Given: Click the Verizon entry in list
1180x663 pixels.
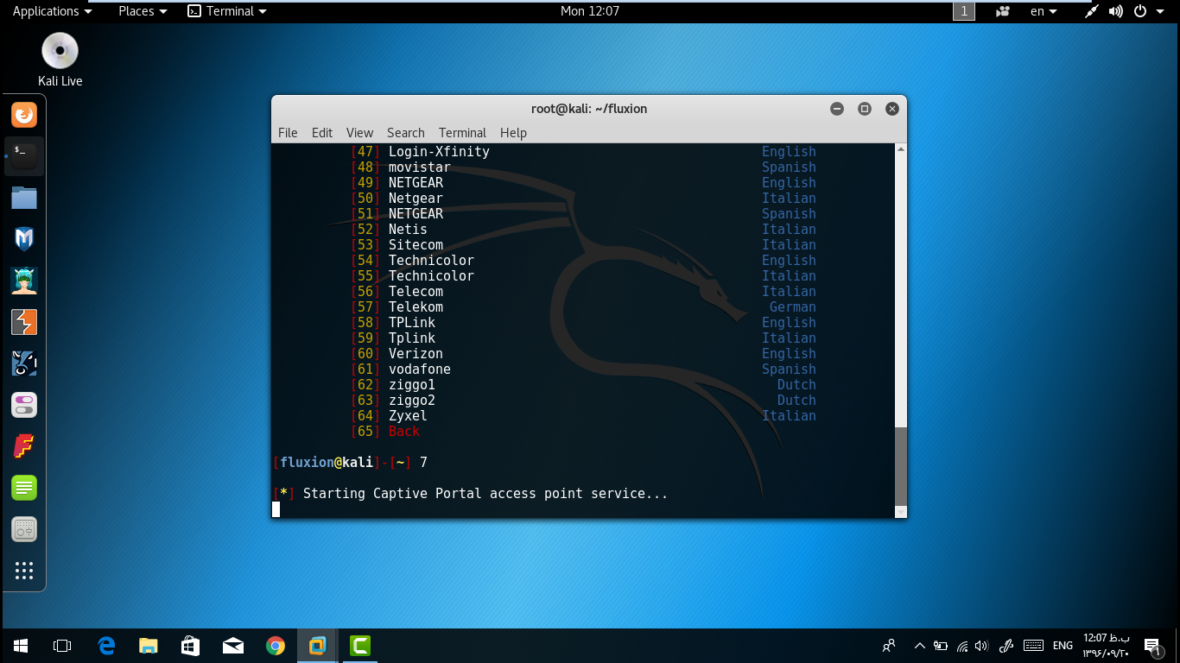Looking at the screenshot, I should click(x=416, y=354).
